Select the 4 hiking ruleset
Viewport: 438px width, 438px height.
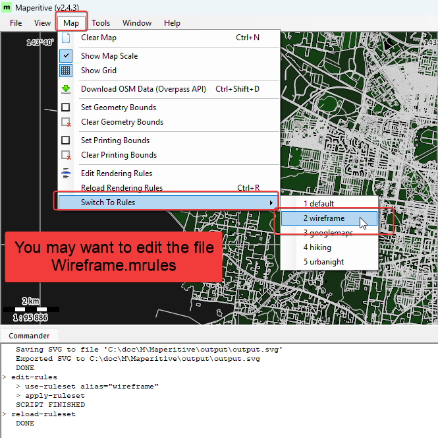click(x=329, y=247)
